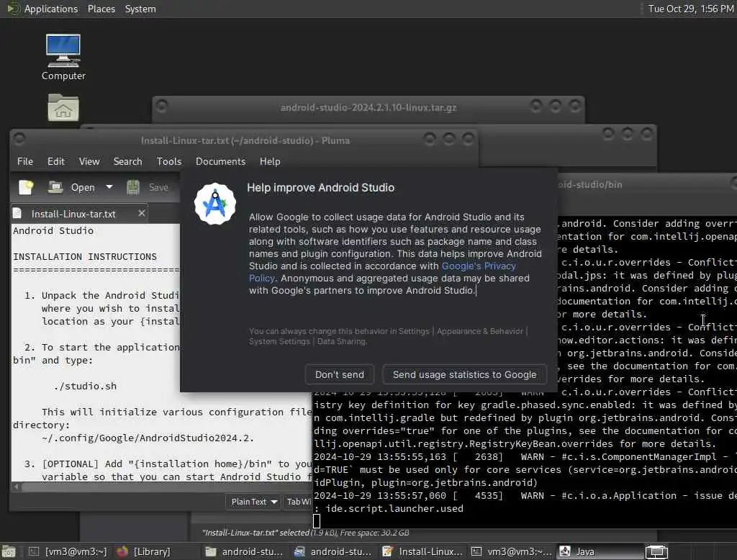Screen dimensions: 737x560
Task: Open the Tab Width dropdown in Pluma
Action: pos(297,502)
